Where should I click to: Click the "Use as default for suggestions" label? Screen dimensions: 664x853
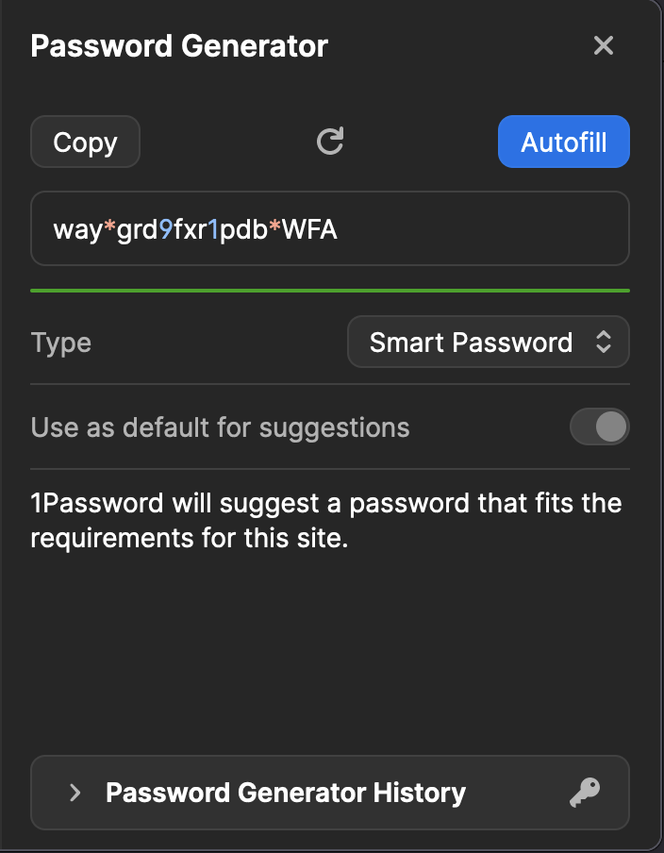pos(220,427)
